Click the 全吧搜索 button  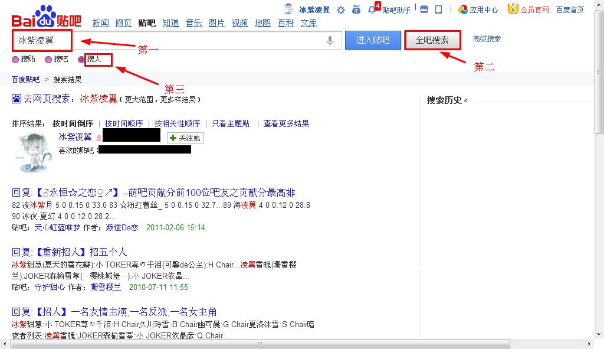(x=432, y=40)
